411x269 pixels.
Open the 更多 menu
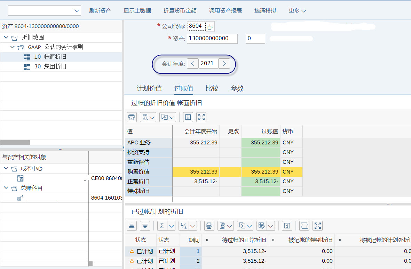(x=297, y=10)
